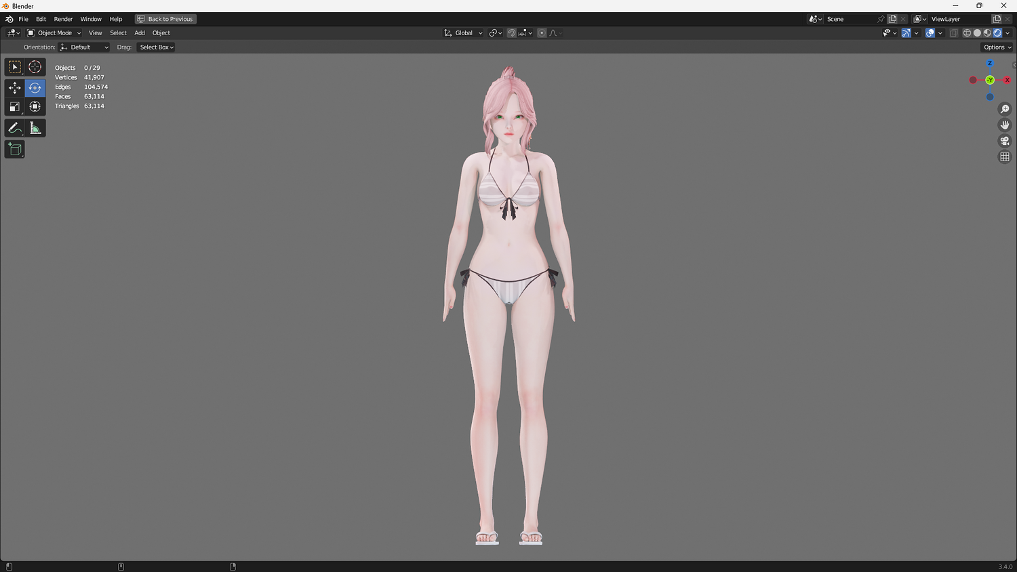Click the Vertices count 41,907
Viewport: 1017px width, 572px height.
click(94, 77)
